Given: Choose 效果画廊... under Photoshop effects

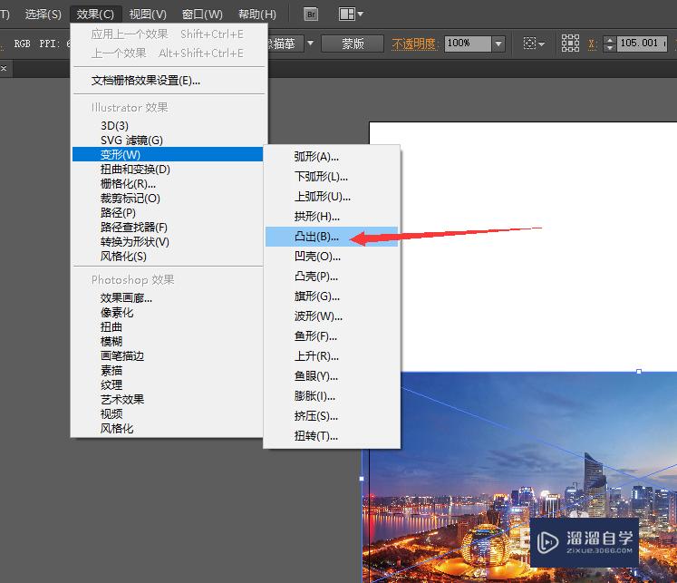Looking at the screenshot, I should click(126, 298).
